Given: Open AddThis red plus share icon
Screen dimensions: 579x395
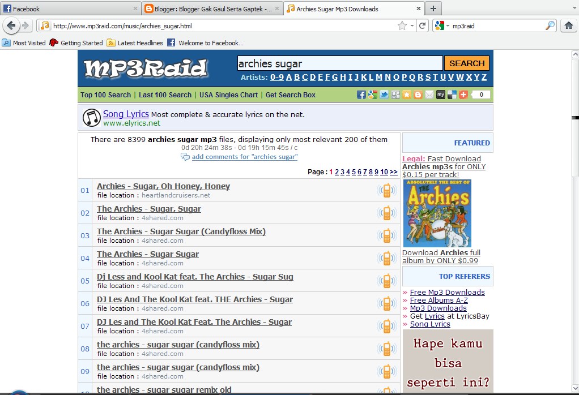Looking at the screenshot, I should pyautogui.click(x=463, y=95).
